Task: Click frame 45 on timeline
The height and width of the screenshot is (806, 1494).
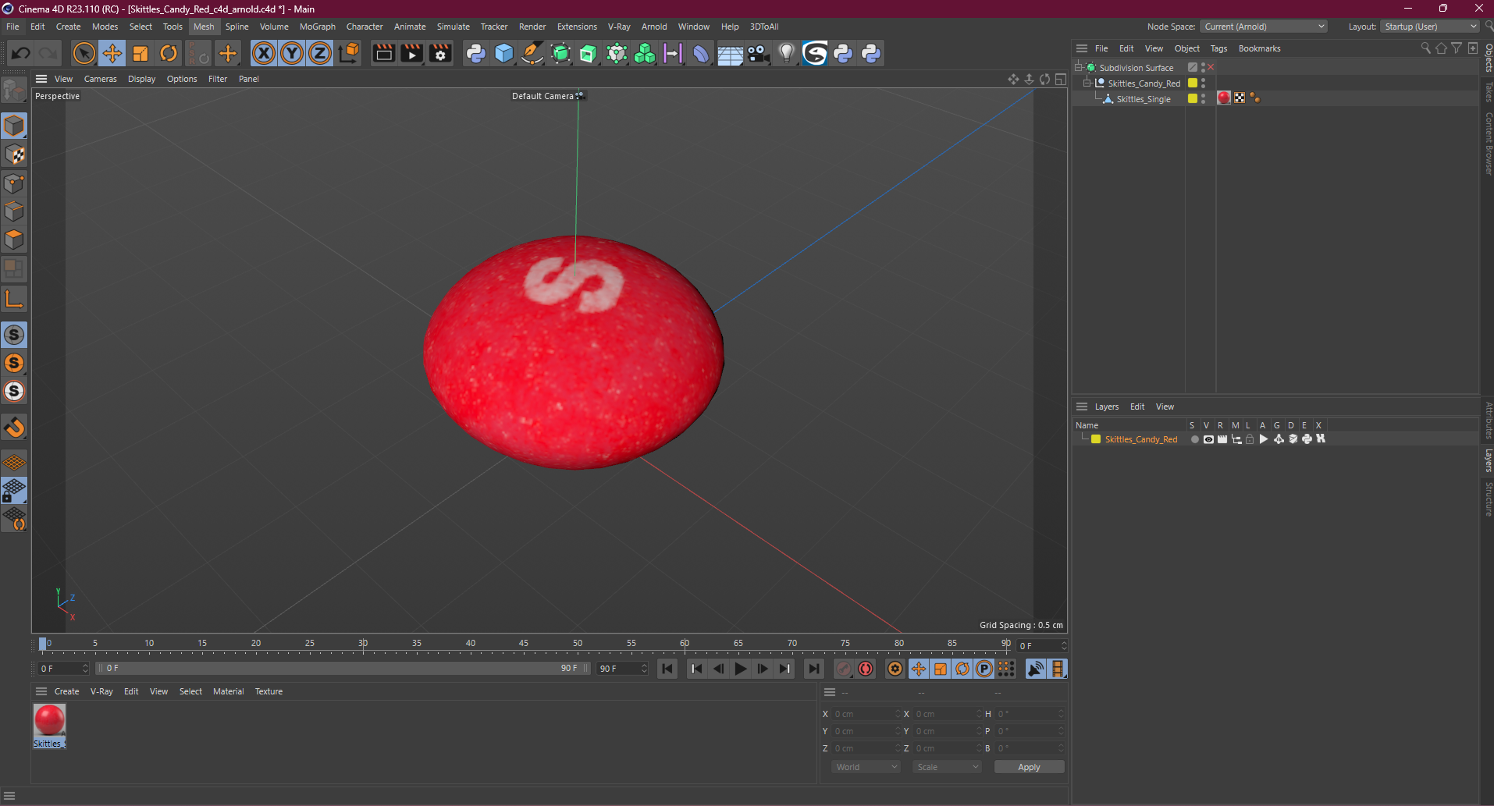Action: 524,644
